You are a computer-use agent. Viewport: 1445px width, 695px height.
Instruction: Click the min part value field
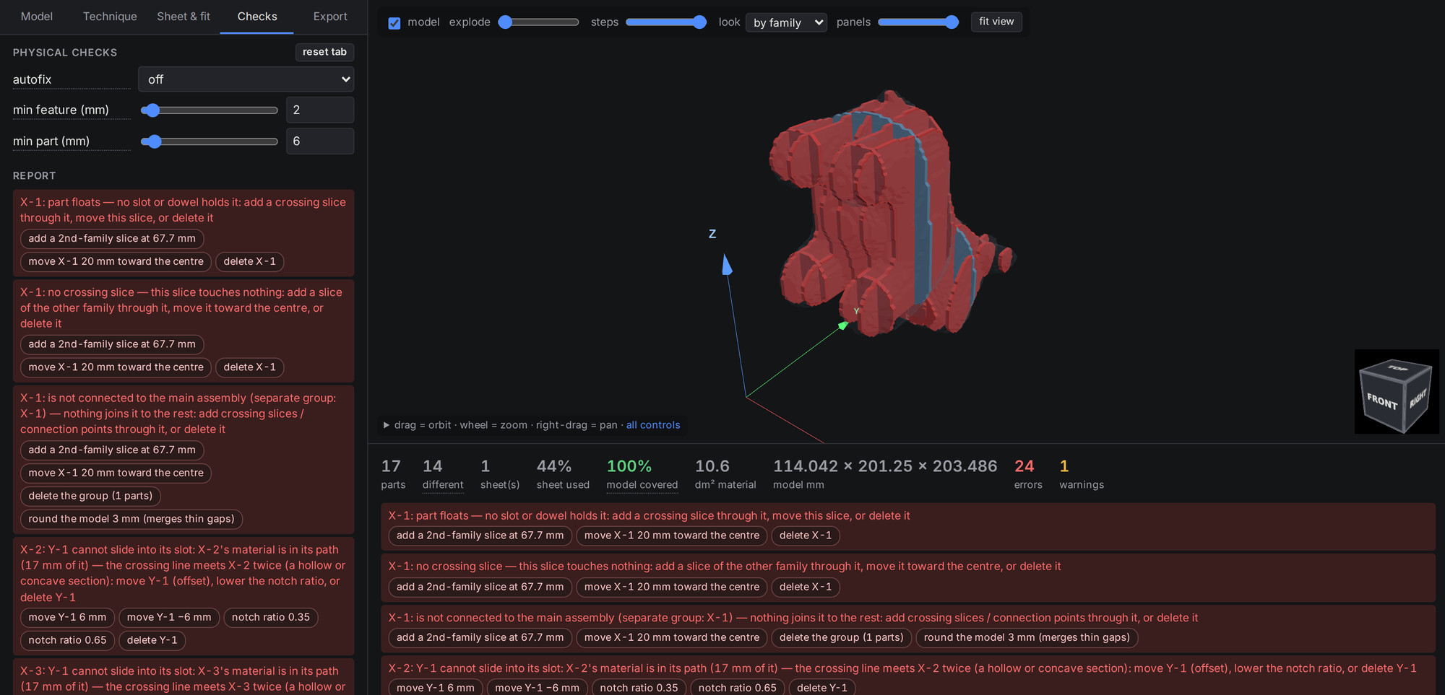(x=320, y=141)
